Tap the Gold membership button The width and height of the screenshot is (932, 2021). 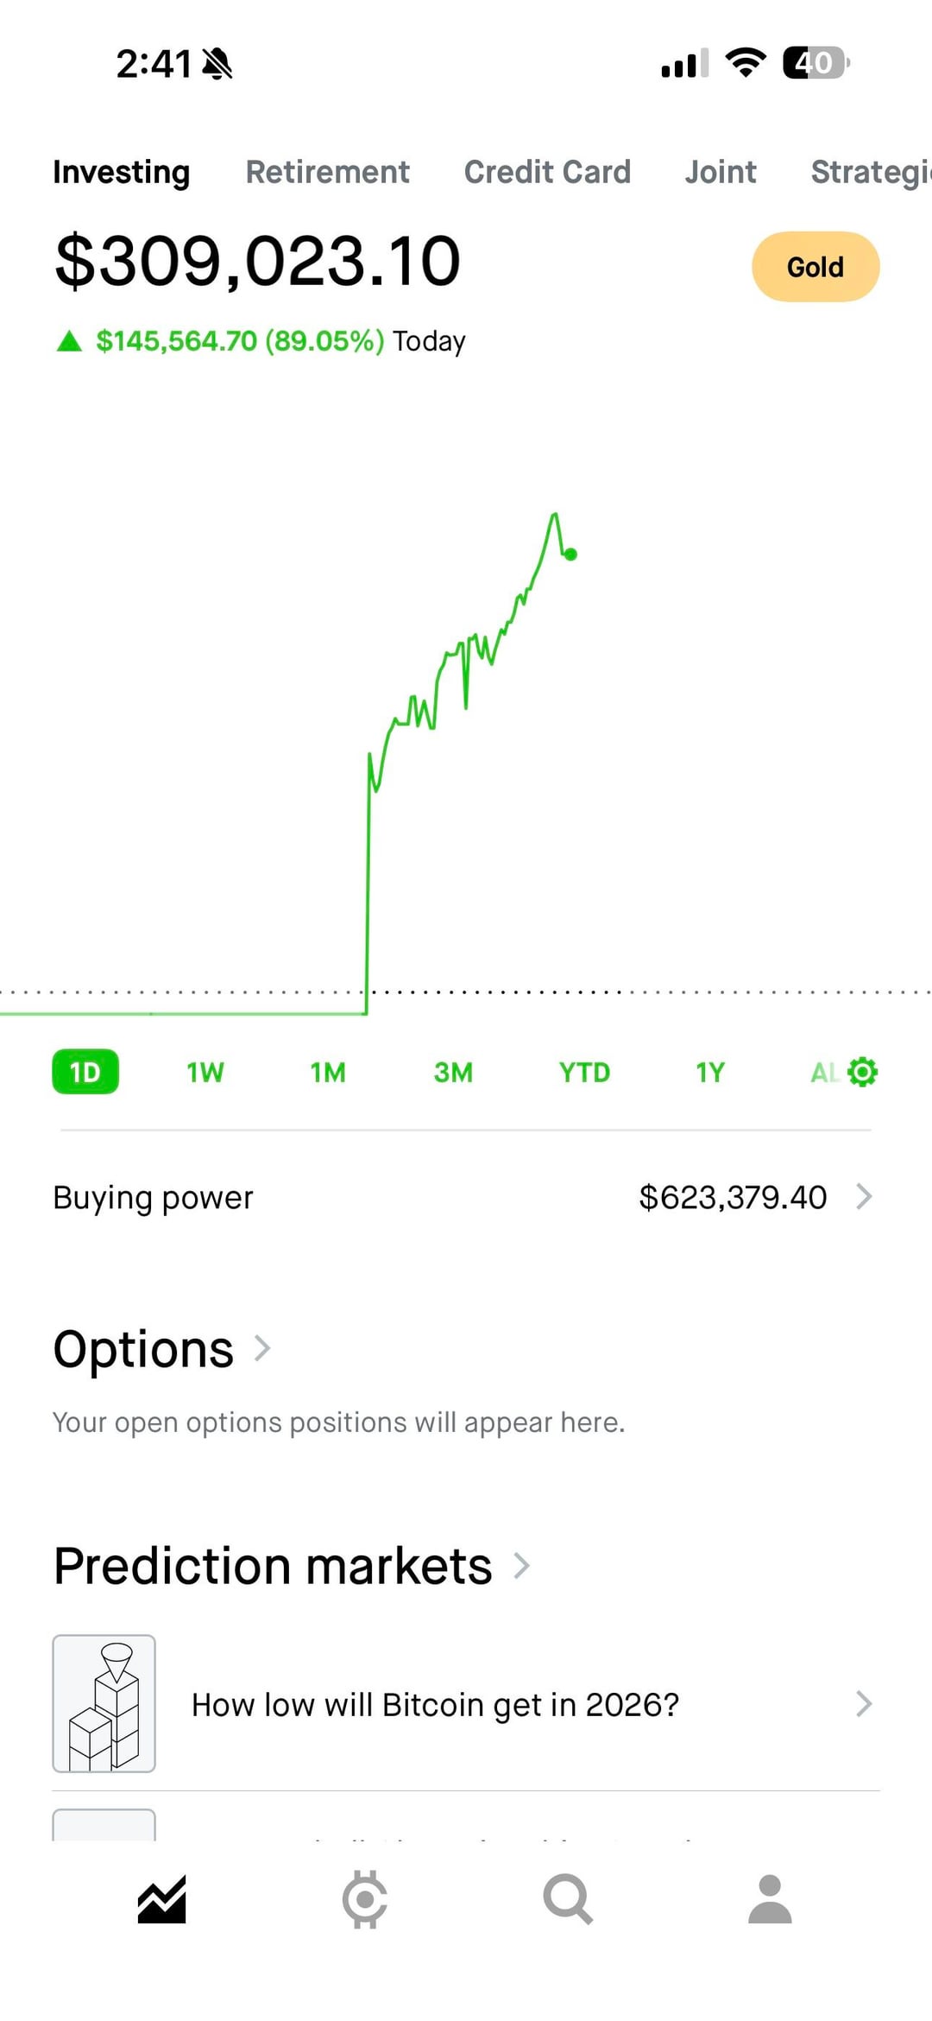point(815,267)
